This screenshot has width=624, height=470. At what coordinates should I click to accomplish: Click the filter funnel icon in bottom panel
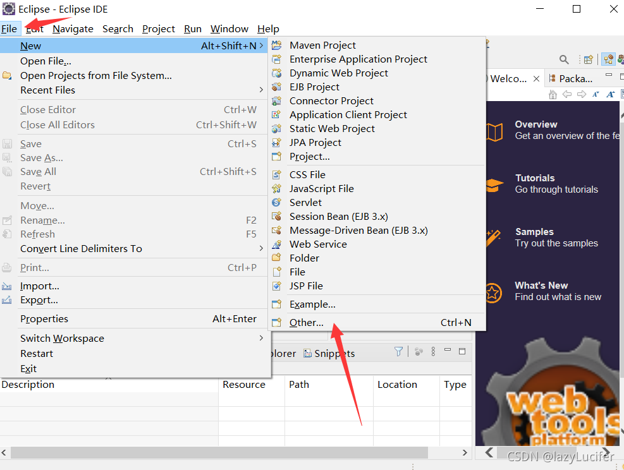(x=398, y=351)
